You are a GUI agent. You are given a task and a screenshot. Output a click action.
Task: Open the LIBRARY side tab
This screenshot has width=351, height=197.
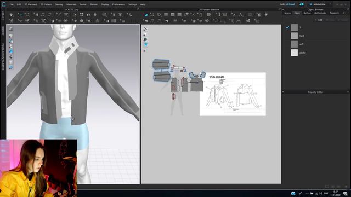(3, 16)
